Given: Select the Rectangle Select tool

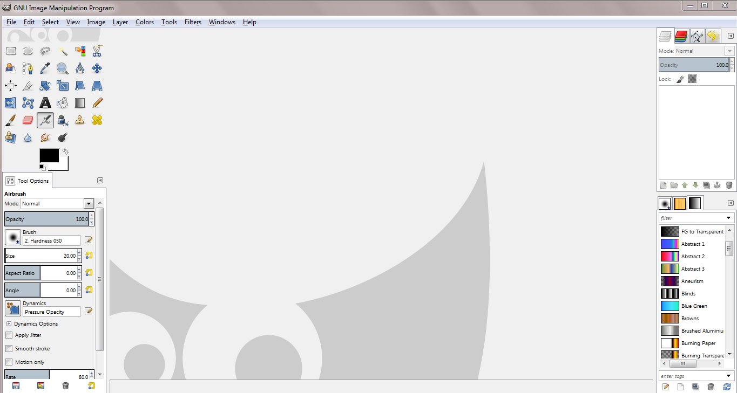Looking at the screenshot, I should click(x=11, y=51).
